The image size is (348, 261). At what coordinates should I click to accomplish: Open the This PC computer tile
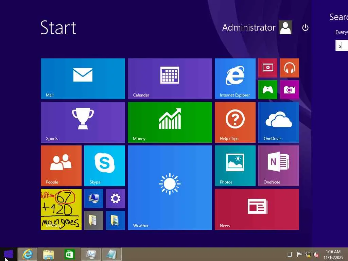pyautogui.click(x=94, y=198)
